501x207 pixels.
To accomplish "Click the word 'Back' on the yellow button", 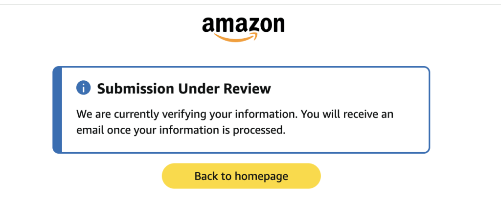I will 205,176.
